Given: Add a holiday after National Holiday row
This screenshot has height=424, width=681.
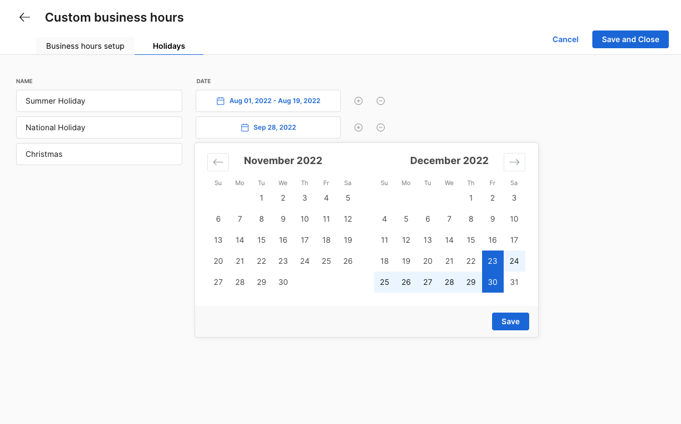Looking at the screenshot, I should click(x=359, y=127).
